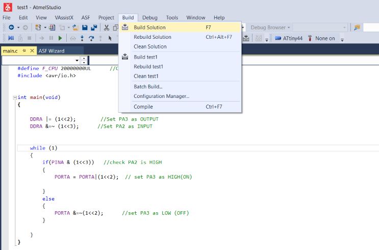Open the New Project dropdown arrow
379x250 pixels.
tap(45, 28)
